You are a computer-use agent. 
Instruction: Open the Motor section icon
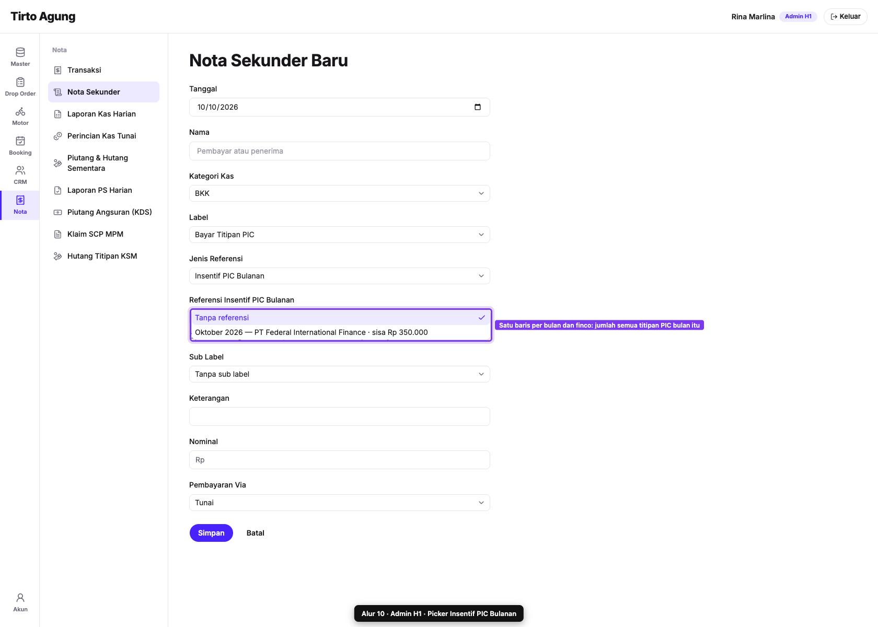tap(20, 111)
